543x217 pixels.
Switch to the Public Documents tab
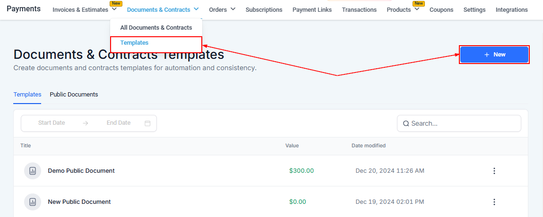(x=74, y=95)
